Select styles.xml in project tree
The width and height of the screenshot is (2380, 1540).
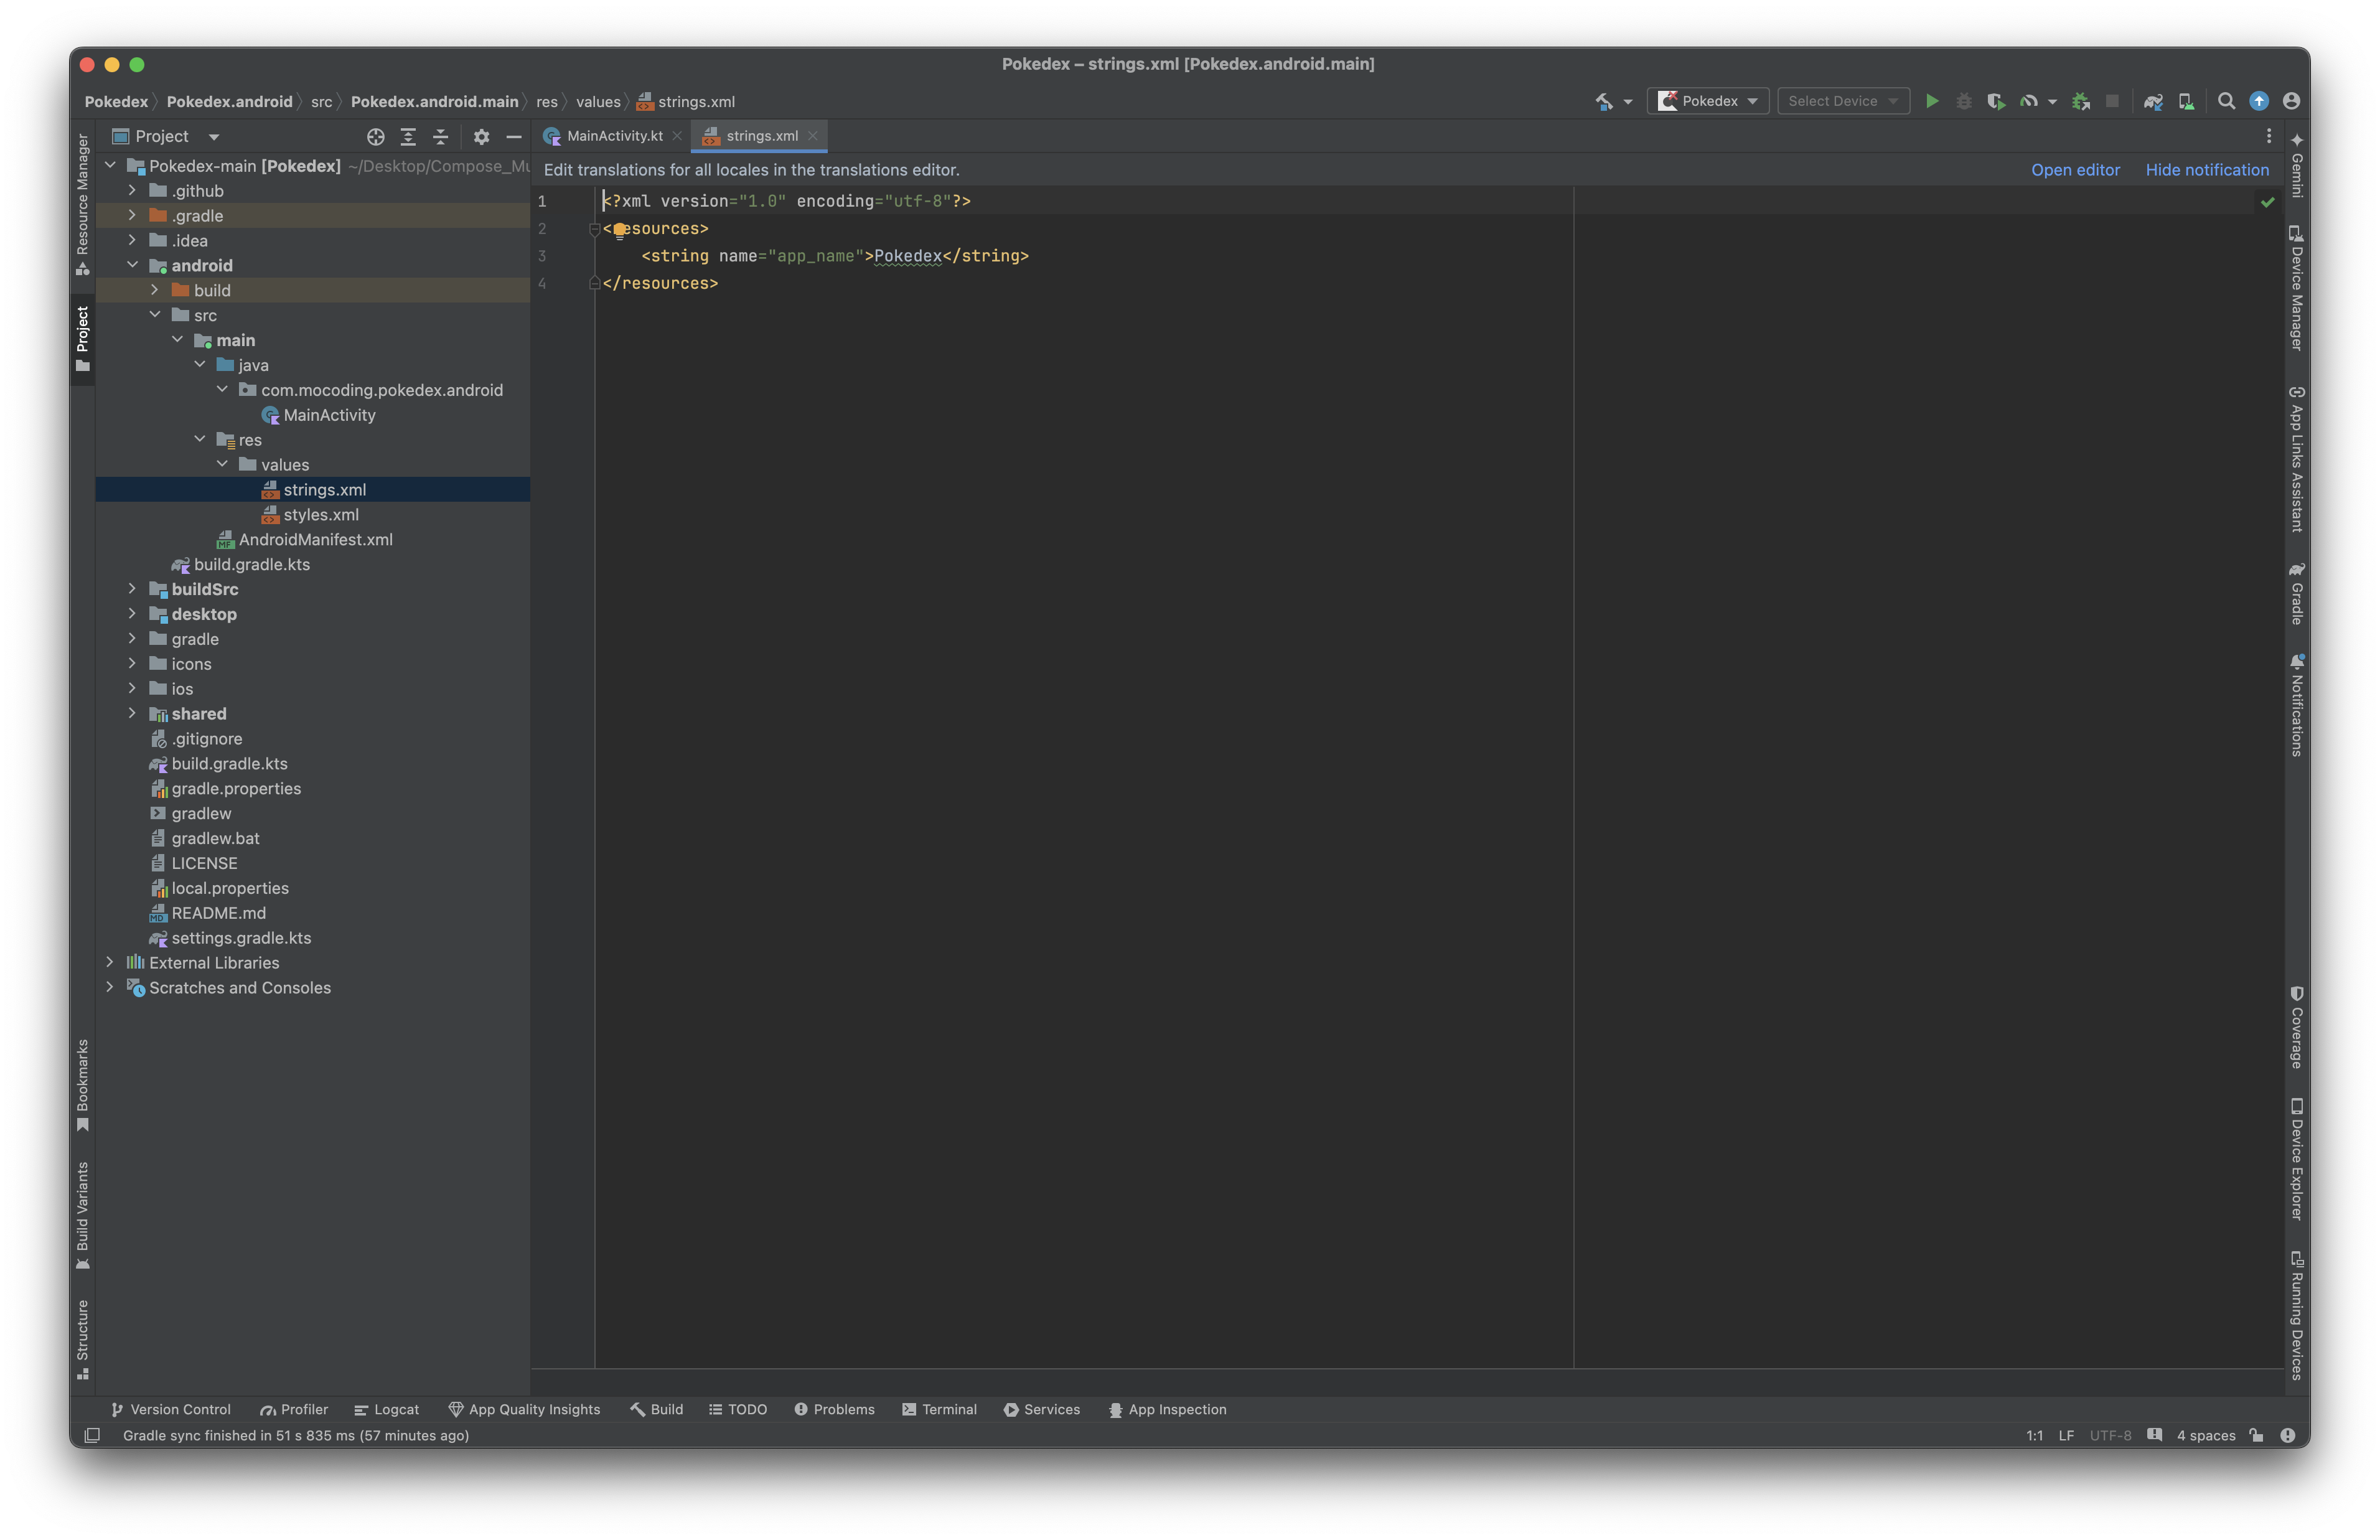[x=320, y=514]
